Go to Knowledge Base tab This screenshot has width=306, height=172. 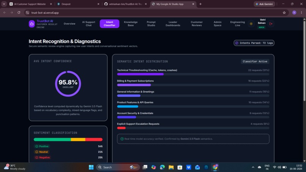click(x=131, y=24)
